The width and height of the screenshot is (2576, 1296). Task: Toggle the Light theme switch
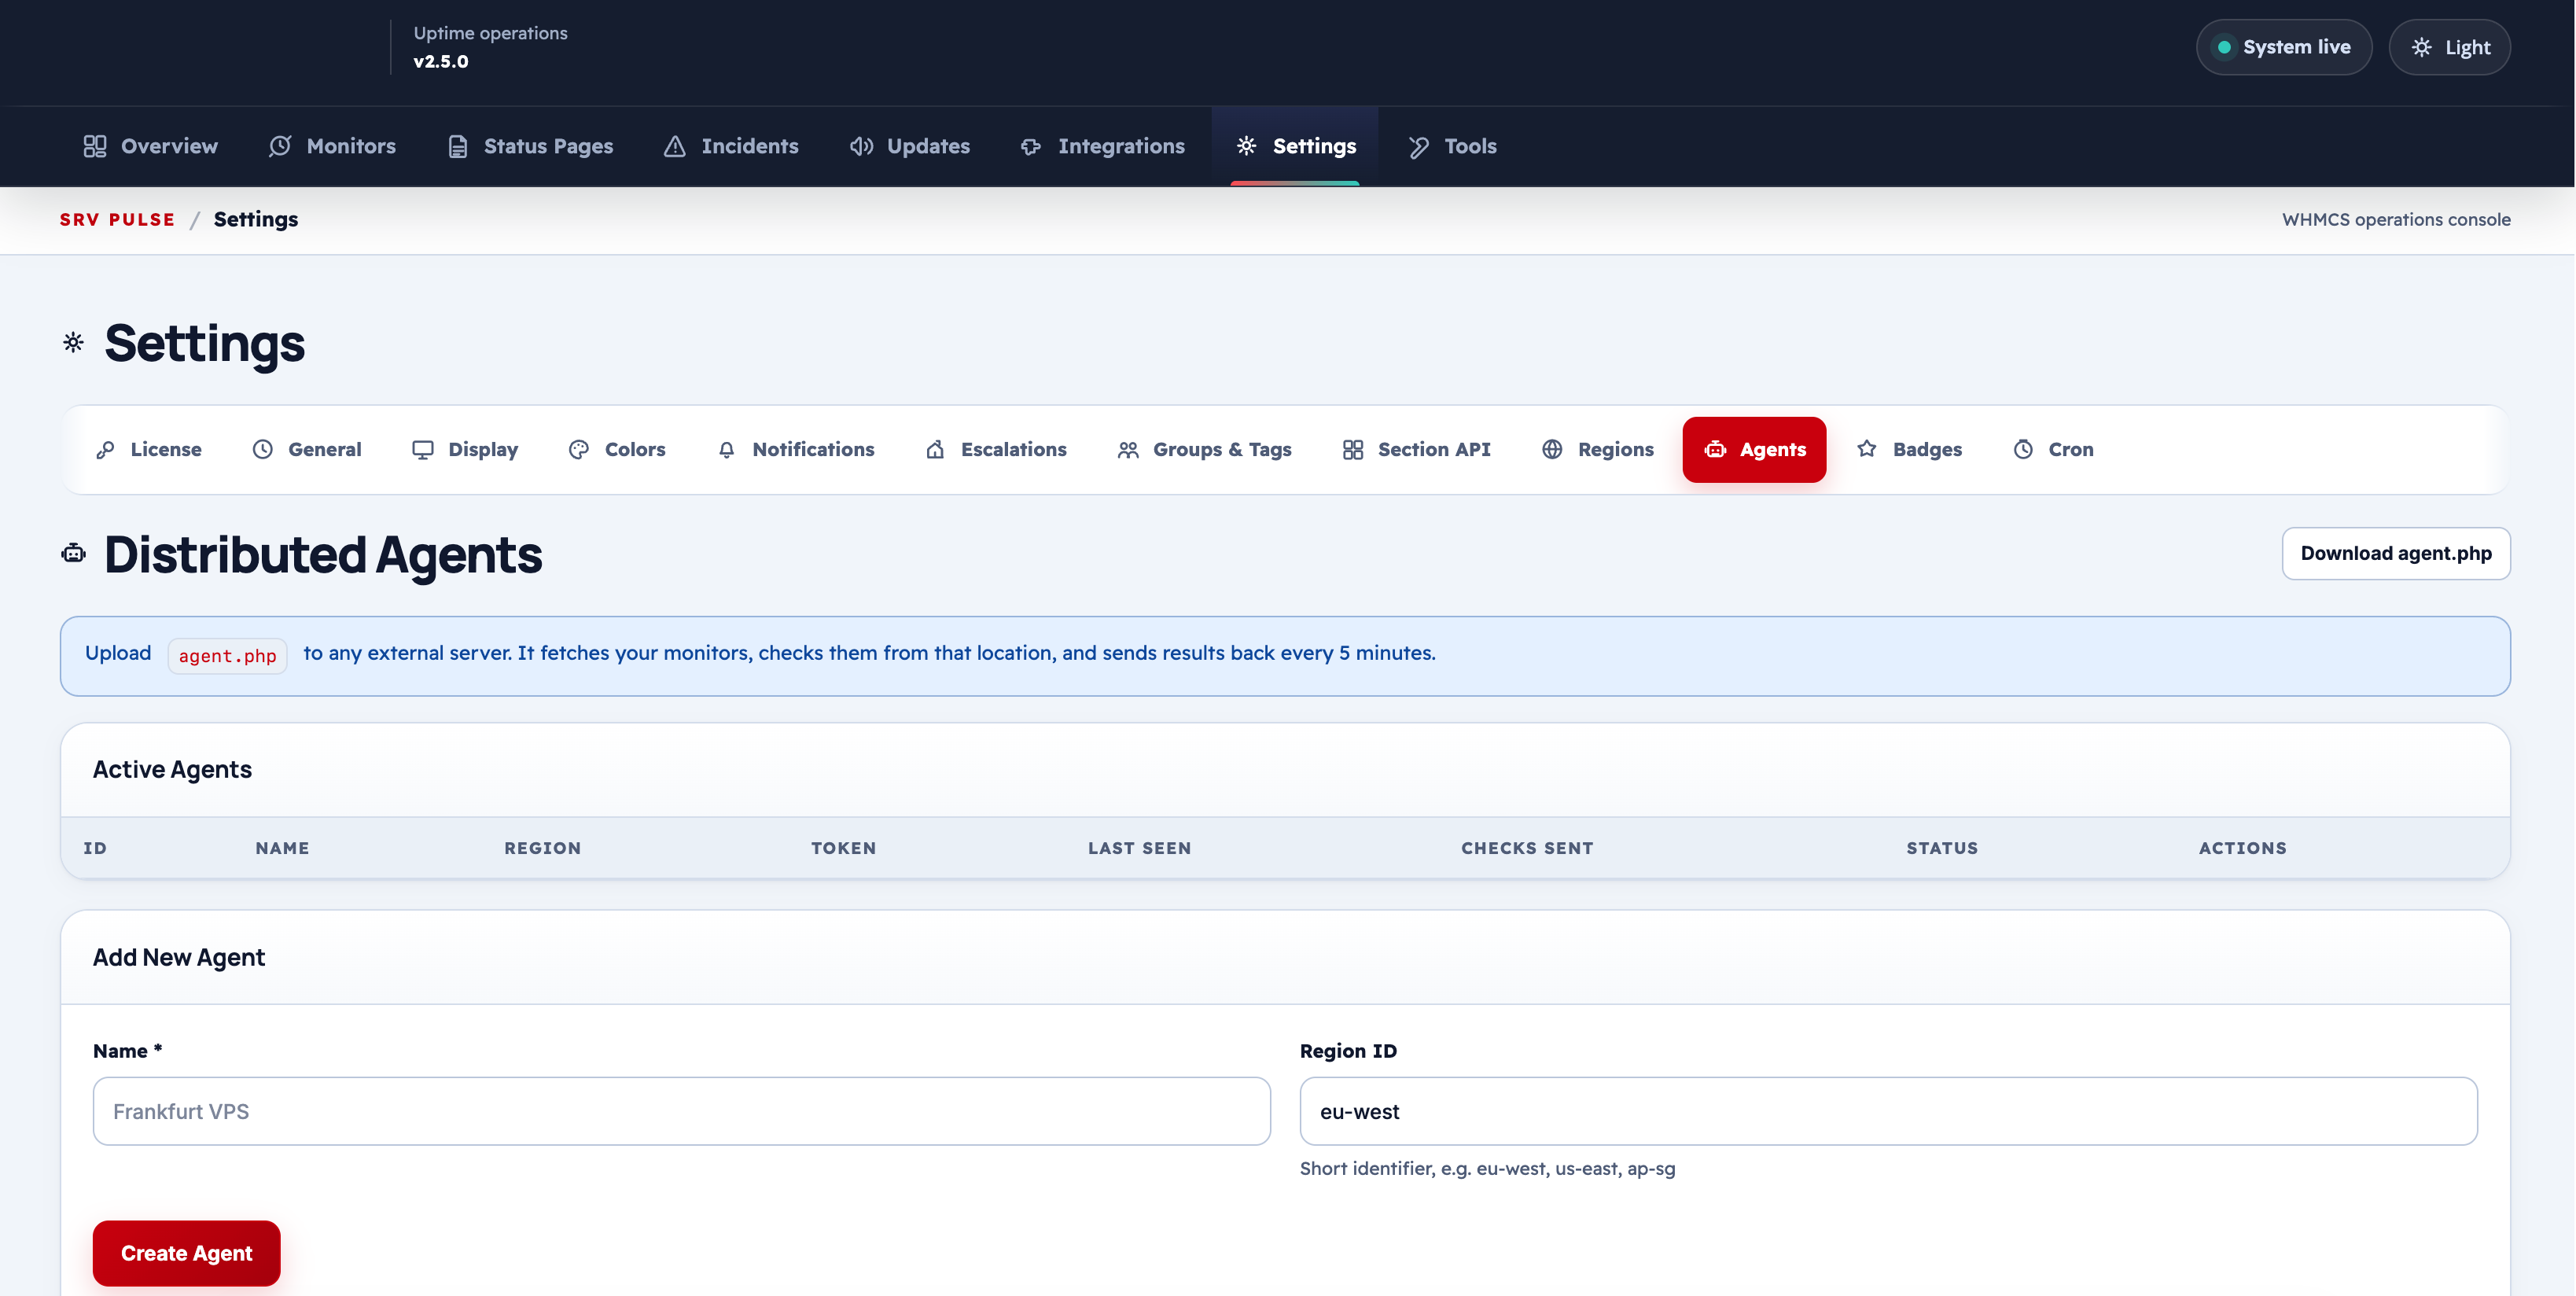click(2449, 47)
